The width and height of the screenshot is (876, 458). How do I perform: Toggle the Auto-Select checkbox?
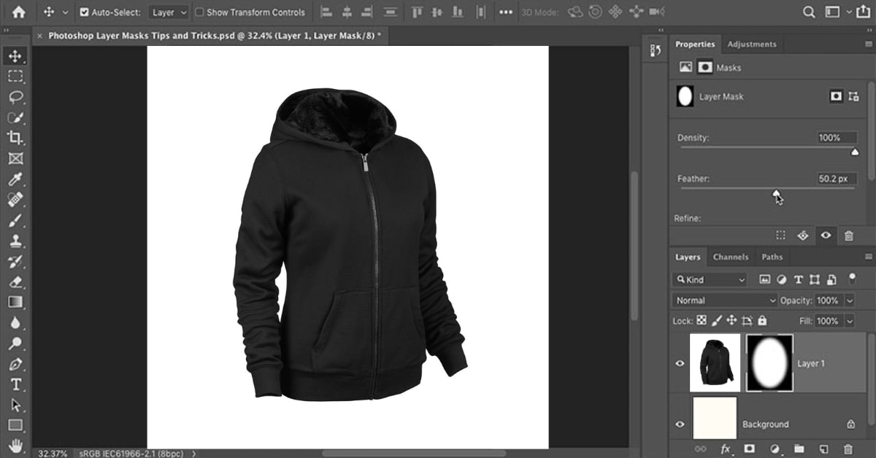(x=83, y=12)
